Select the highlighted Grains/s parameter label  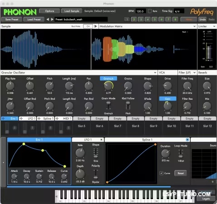[x=108, y=78]
